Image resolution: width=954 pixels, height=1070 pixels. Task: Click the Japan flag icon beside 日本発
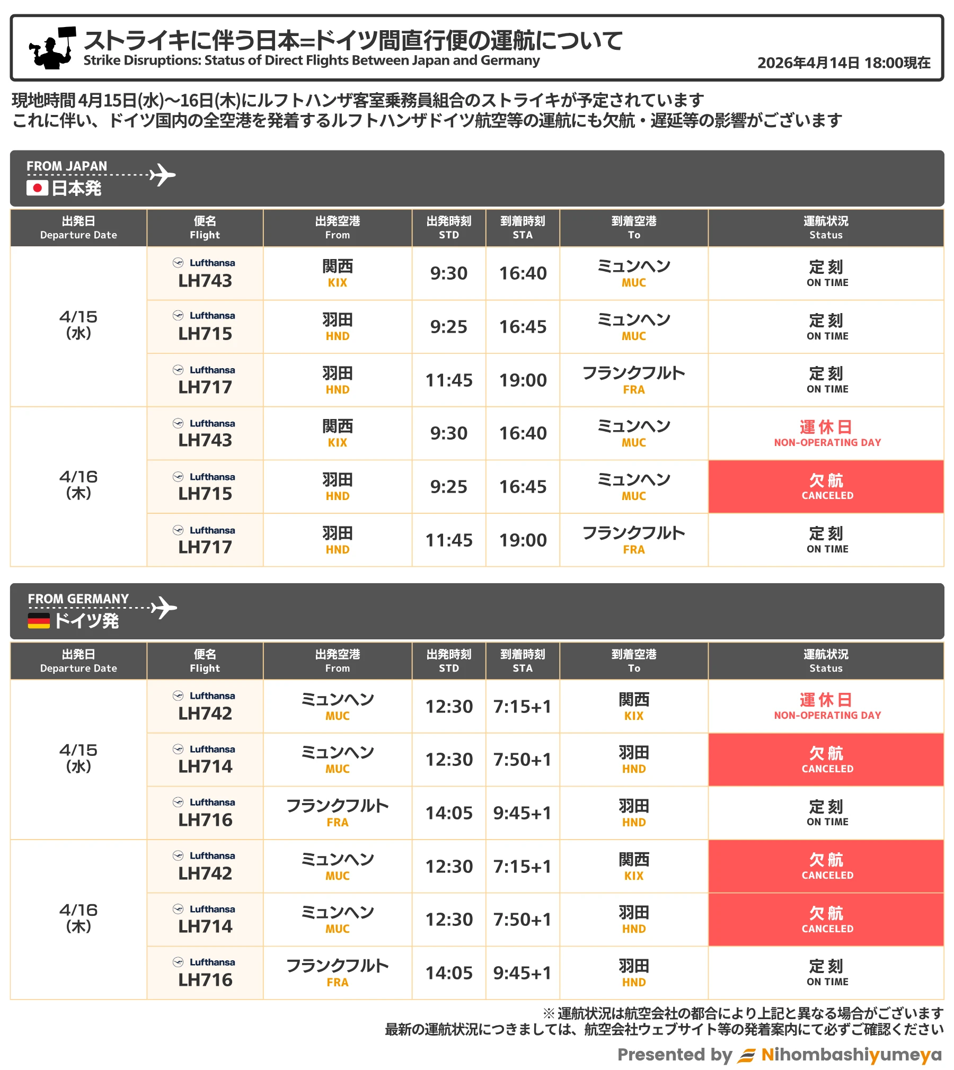[x=37, y=188]
